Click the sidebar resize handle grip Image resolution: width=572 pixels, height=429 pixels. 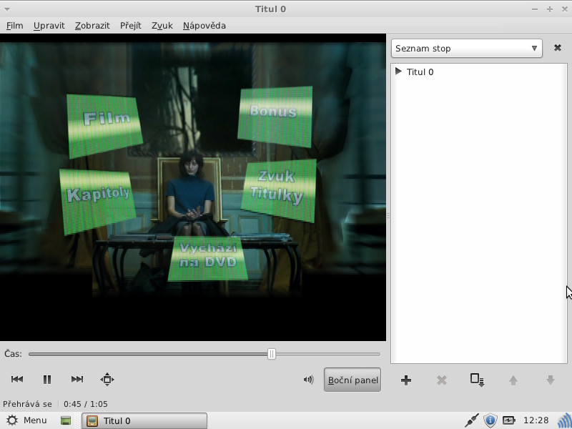tap(388, 216)
